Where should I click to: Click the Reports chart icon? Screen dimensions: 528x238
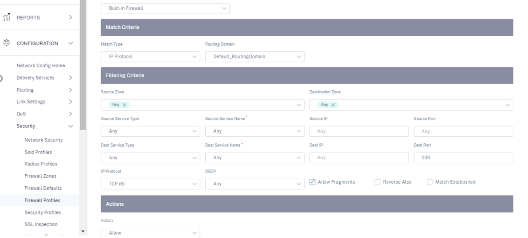[6, 18]
